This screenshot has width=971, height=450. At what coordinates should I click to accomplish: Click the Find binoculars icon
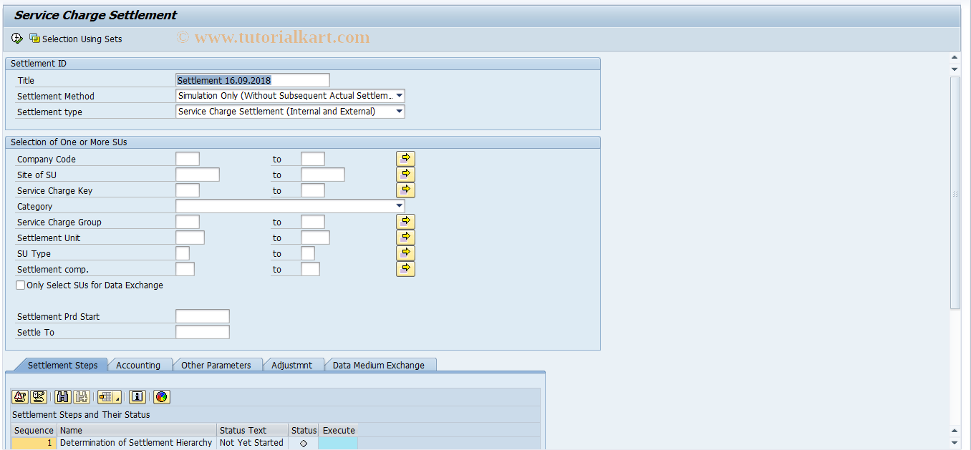62,397
